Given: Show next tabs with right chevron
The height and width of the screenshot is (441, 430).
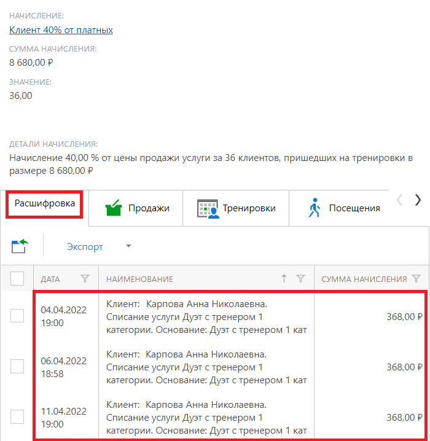Looking at the screenshot, I should click(x=418, y=200).
